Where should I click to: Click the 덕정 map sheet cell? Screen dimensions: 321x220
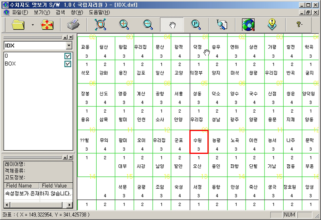coord(199,48)
